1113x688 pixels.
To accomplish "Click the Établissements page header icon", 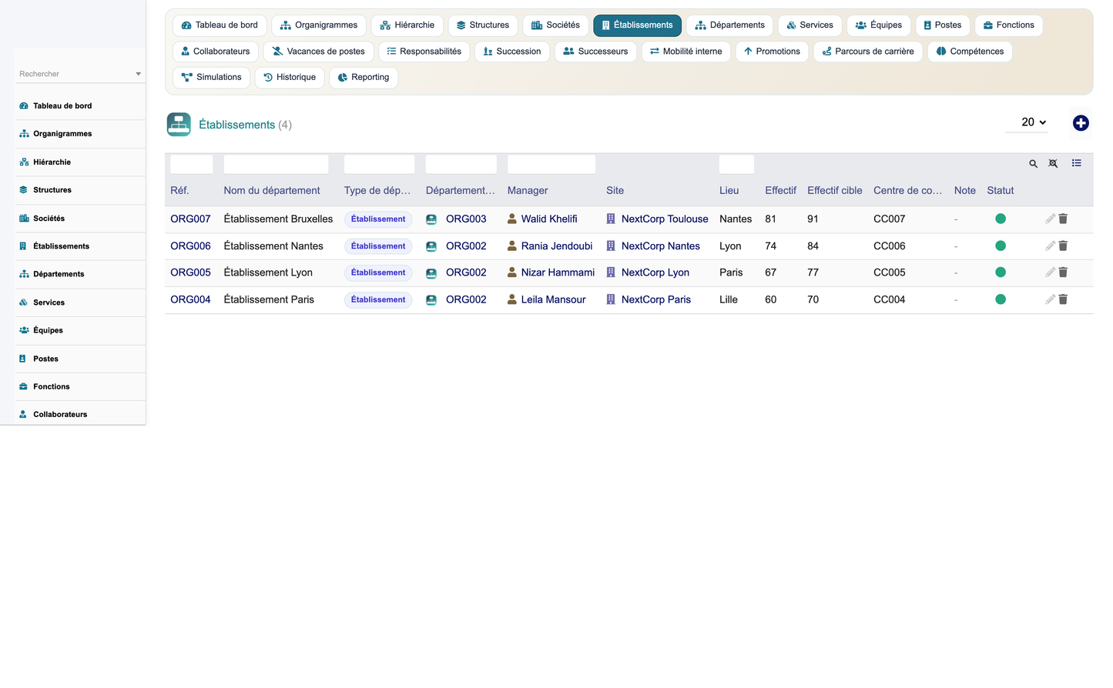I will pyautogui.click(x=179, y=124).
